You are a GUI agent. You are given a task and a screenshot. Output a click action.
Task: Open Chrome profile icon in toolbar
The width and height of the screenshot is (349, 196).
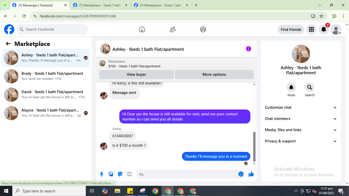coord(334,16)
